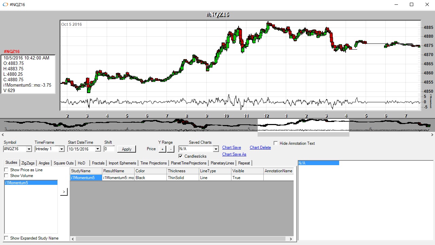Enable Show Price as Line checkbox
This screenshot has width=435, height=245.
pos(6,170)
